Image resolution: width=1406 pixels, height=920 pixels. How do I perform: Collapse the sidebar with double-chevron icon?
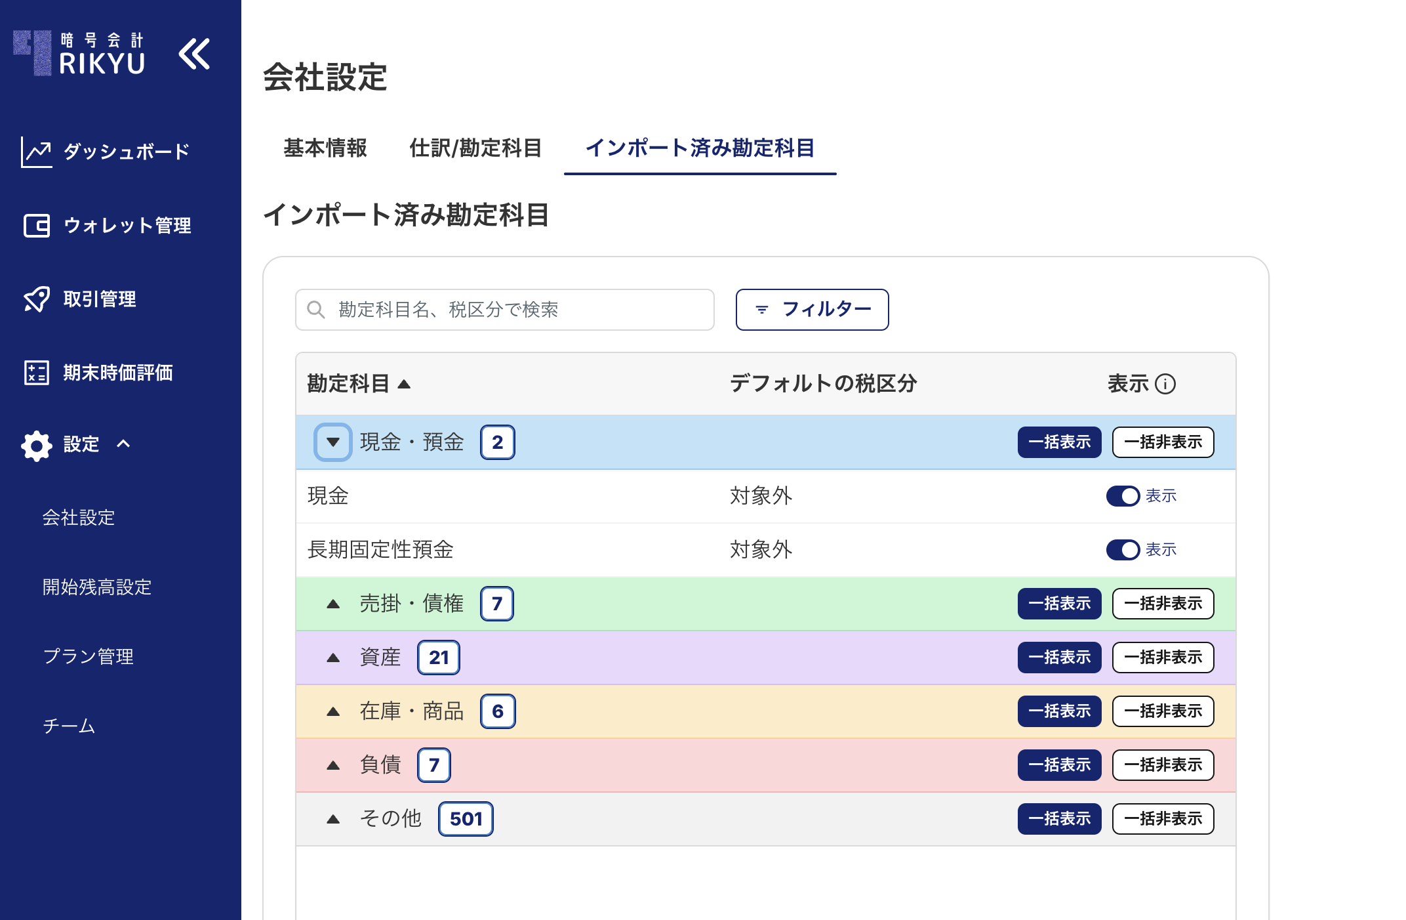[x=194, y=54]
